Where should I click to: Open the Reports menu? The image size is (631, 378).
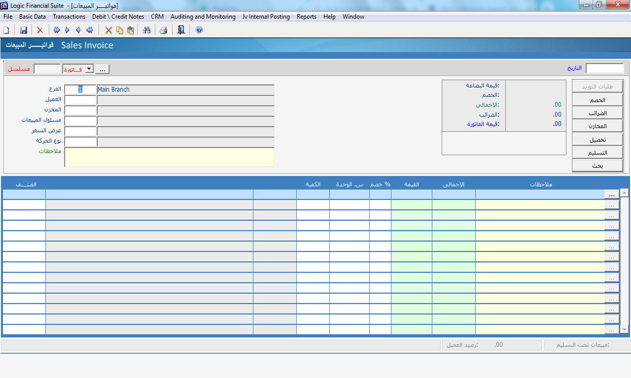pos(306,17)
